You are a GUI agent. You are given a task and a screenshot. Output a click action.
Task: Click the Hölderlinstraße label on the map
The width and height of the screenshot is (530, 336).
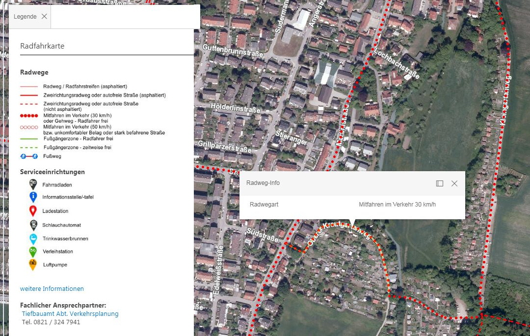[x=235, y=107]
